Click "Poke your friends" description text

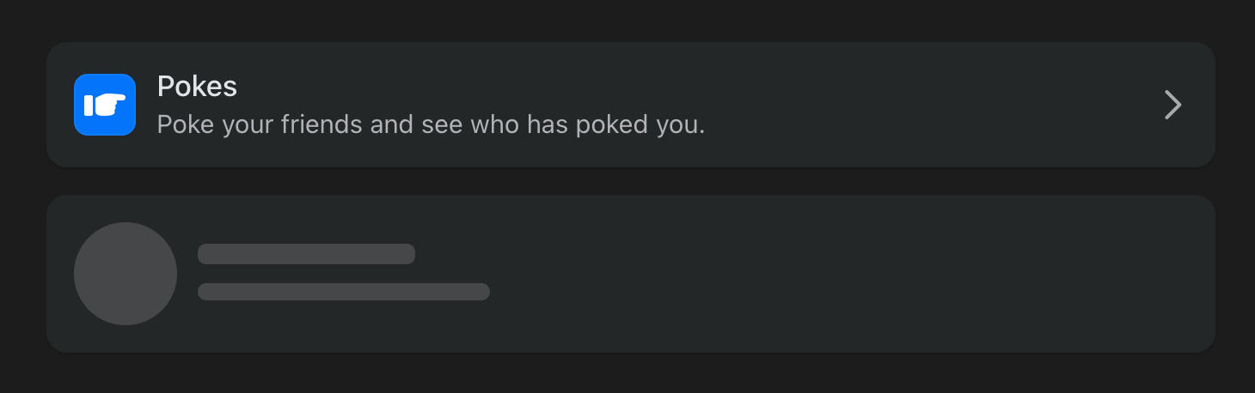(x=260, y=125)
